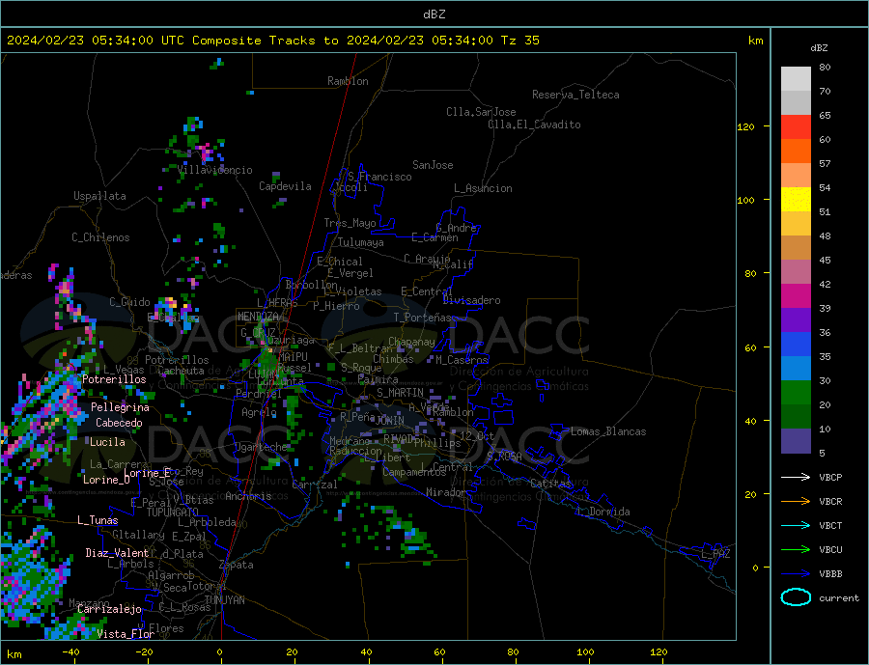The height and width of the screenshot is (665, 869).
Task: Click the Uspallata map label
Action: (99, 196)
